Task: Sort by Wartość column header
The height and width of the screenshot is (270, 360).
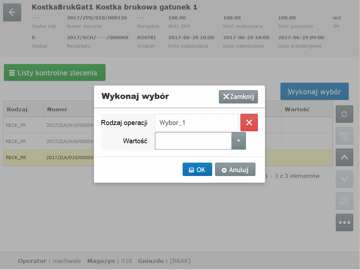Action: [x=307, y=109]
